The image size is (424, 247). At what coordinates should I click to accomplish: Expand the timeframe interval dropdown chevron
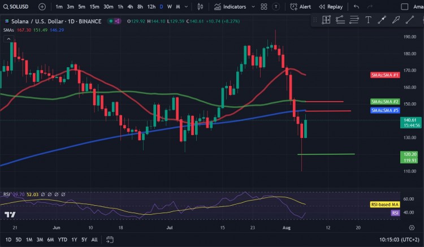coord(186,7)
